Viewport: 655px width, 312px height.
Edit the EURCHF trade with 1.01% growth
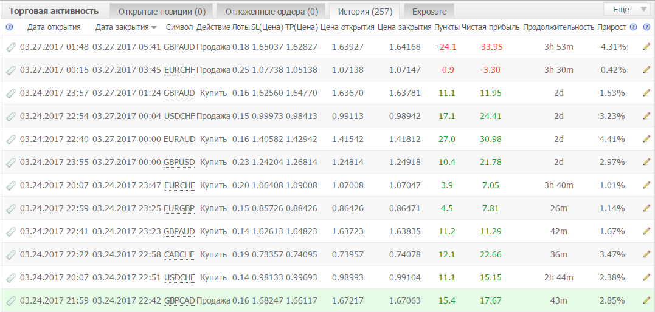(646, 185)
